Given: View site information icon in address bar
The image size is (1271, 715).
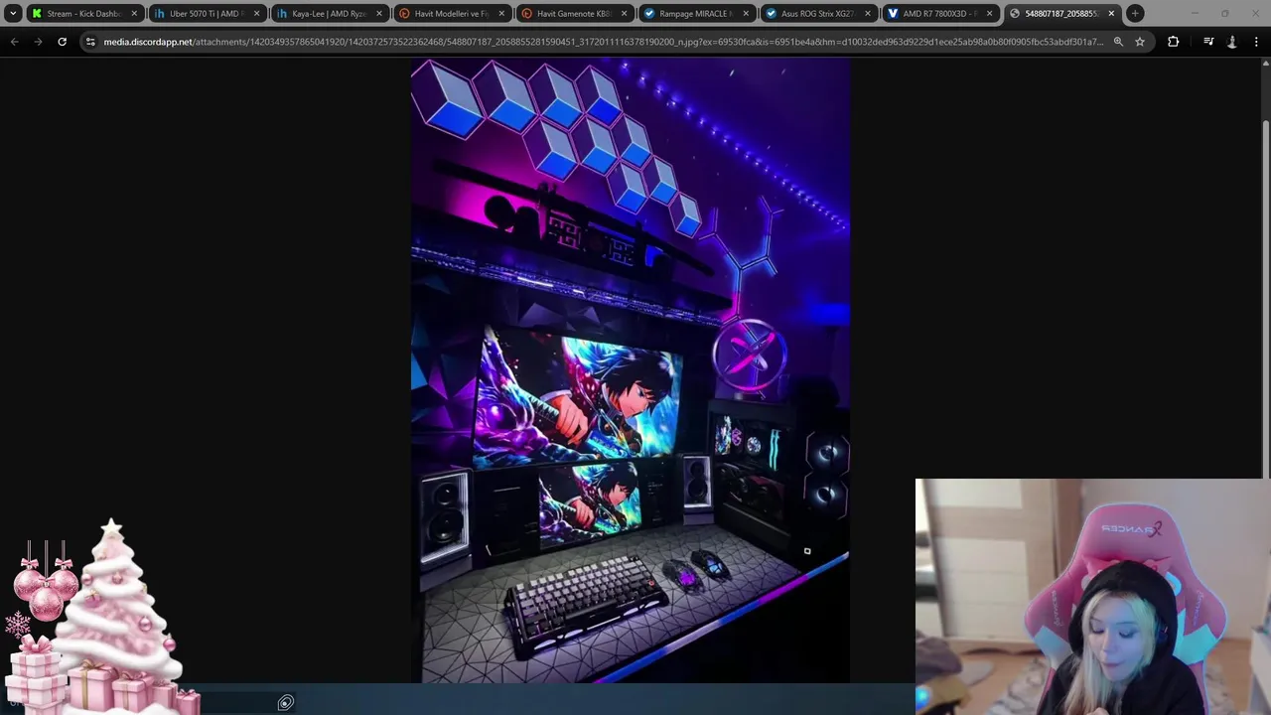Looking at the screenshot, I should tap(90, 42).
